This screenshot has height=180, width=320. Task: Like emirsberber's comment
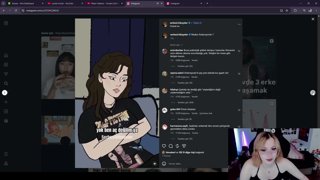pyautogui.click(x=239, y=51)
